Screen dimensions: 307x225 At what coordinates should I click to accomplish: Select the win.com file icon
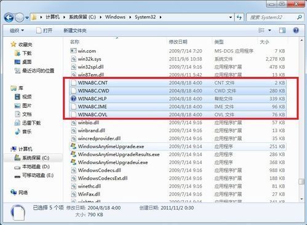73,51
